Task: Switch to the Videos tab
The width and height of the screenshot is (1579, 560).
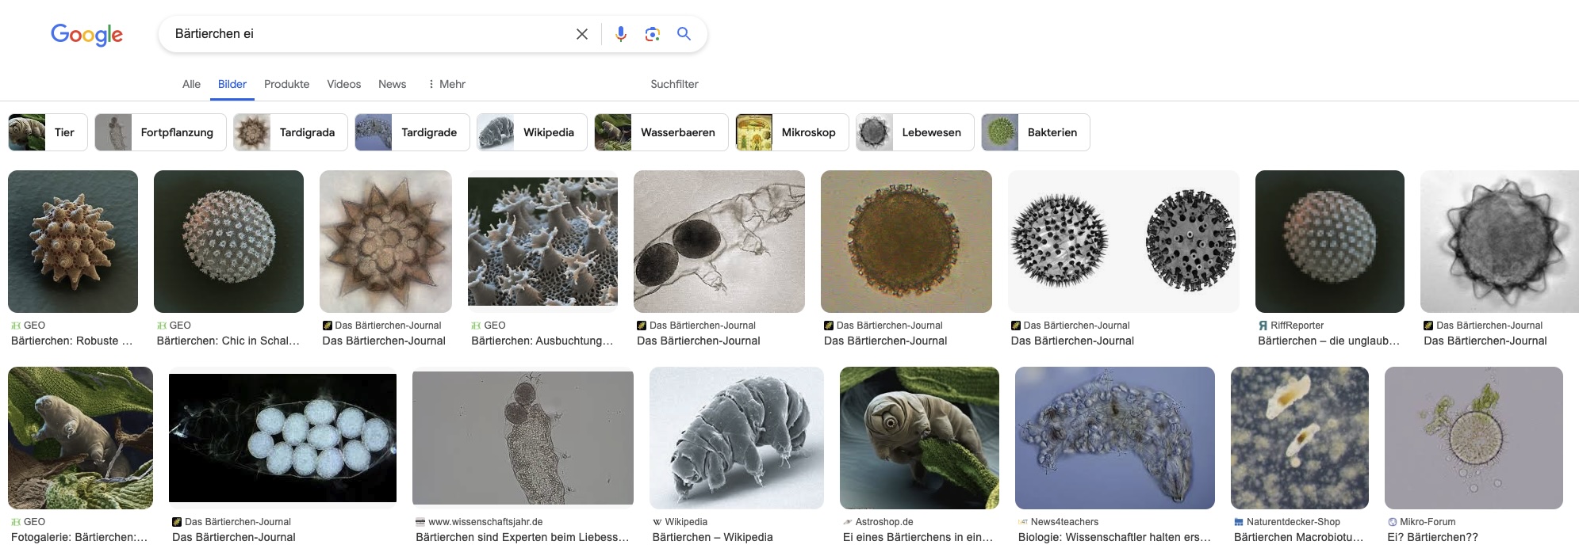Action: 343,84
